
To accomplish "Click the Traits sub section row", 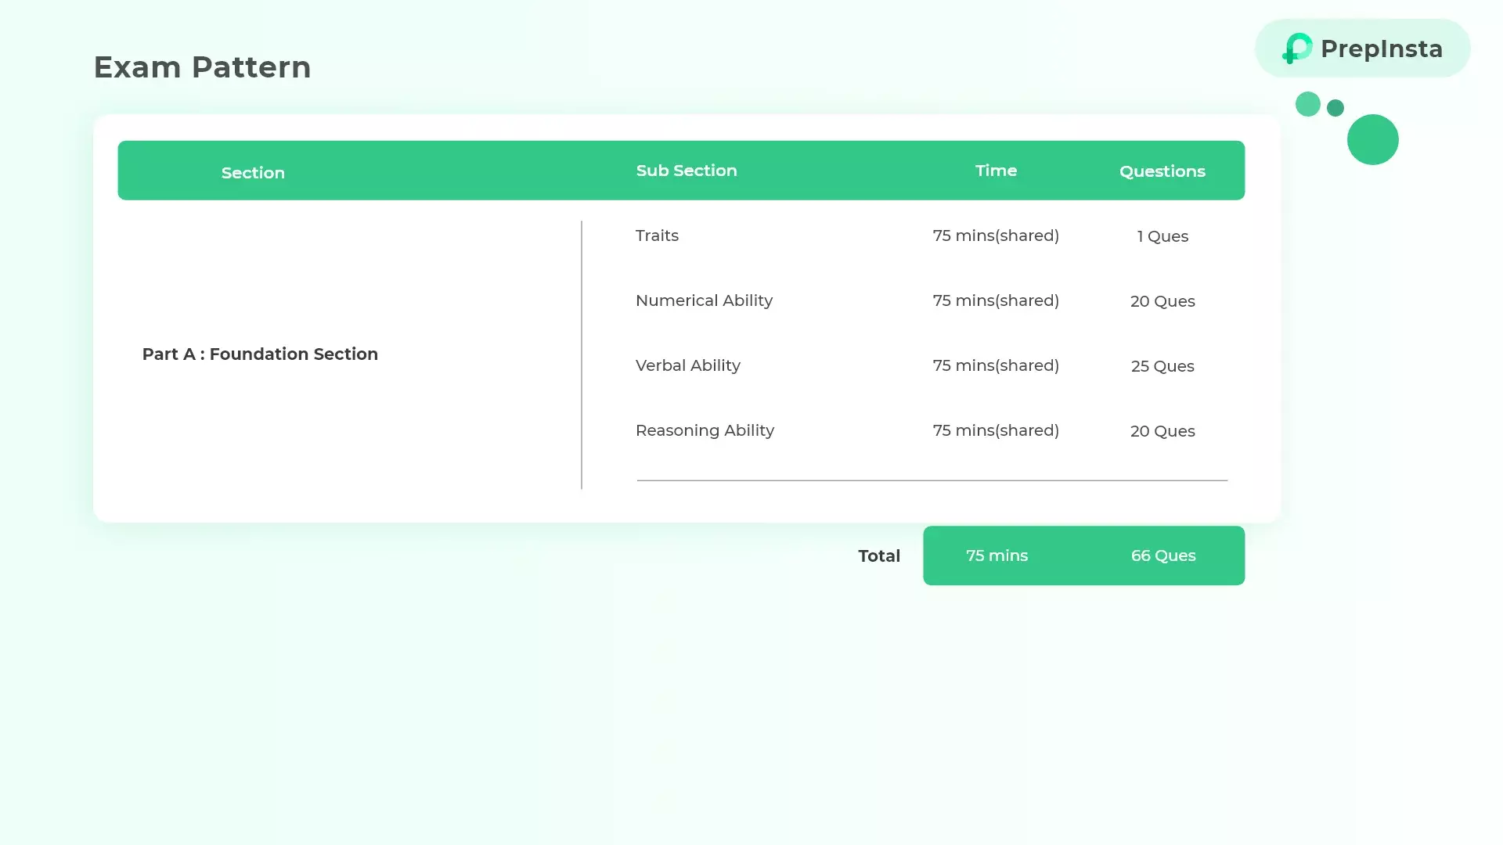I will point(657,236).
